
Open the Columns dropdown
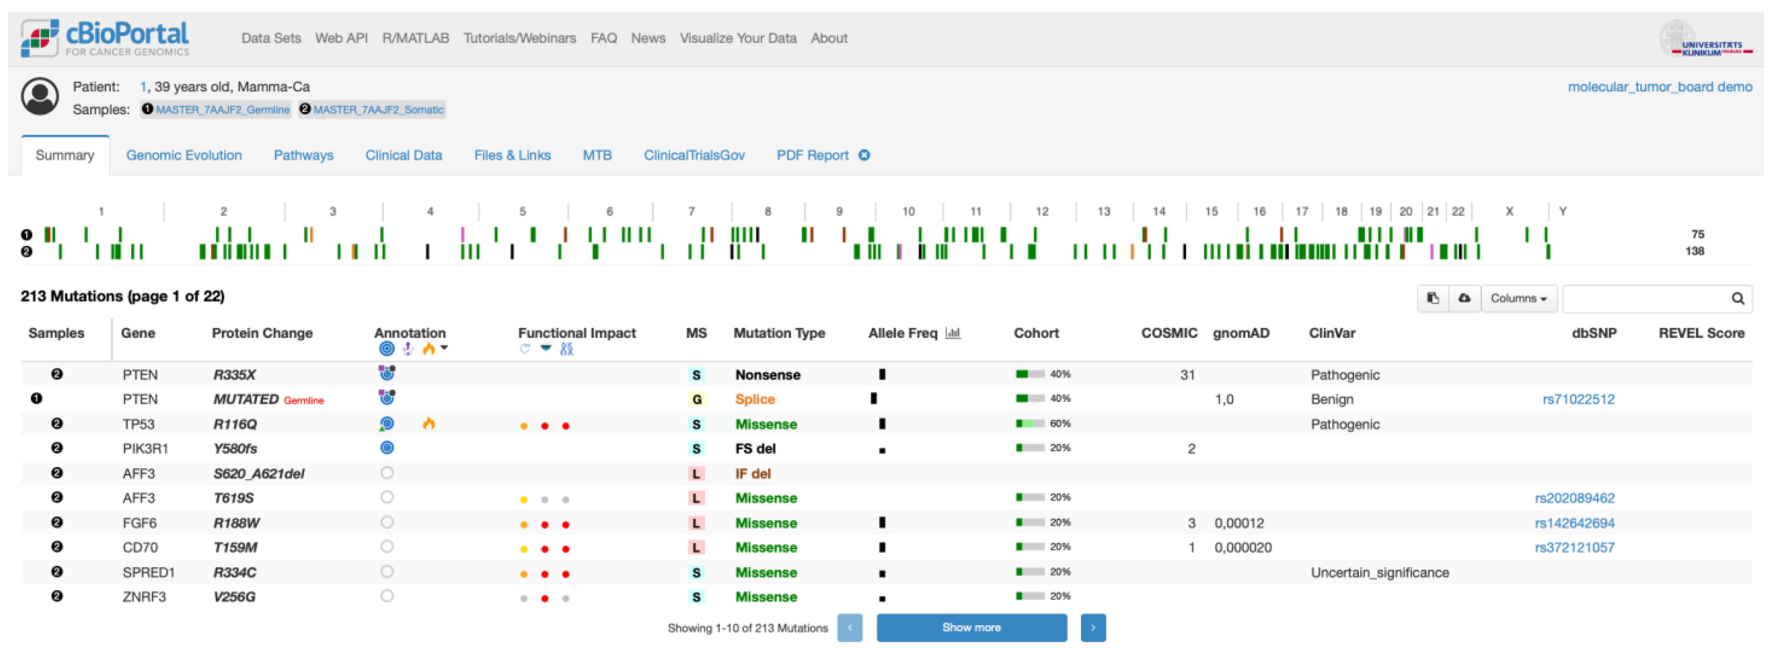point(1518,298)
